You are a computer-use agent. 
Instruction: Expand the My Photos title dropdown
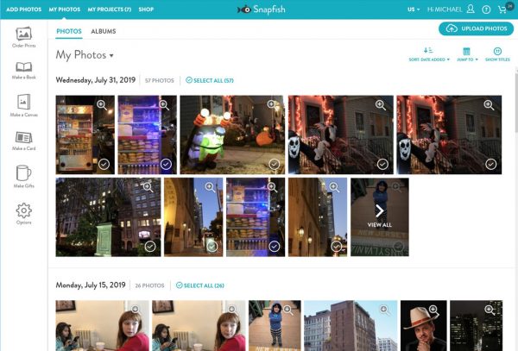111,56
